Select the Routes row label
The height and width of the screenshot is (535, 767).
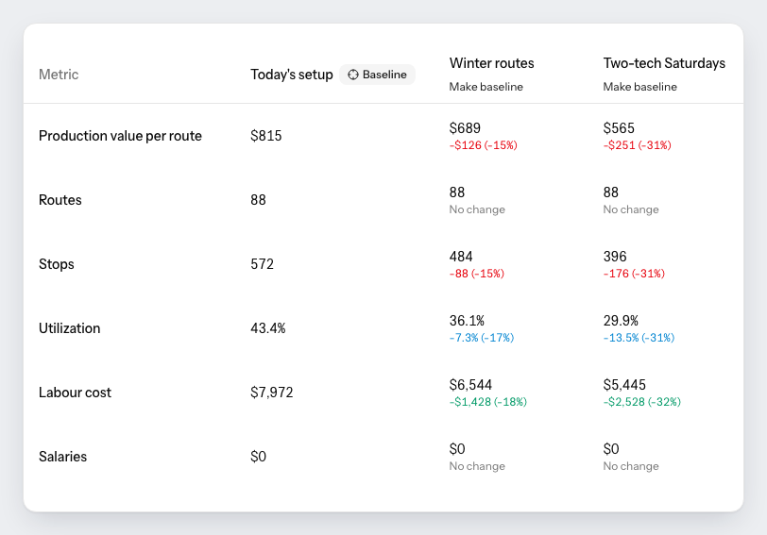[60, 200]
